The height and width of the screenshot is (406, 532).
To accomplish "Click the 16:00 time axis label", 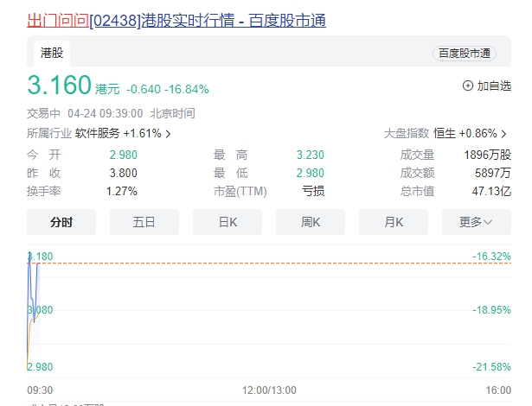I will coord(498,390).
